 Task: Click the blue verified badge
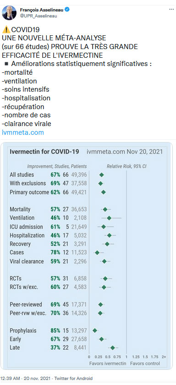point(67,10)
